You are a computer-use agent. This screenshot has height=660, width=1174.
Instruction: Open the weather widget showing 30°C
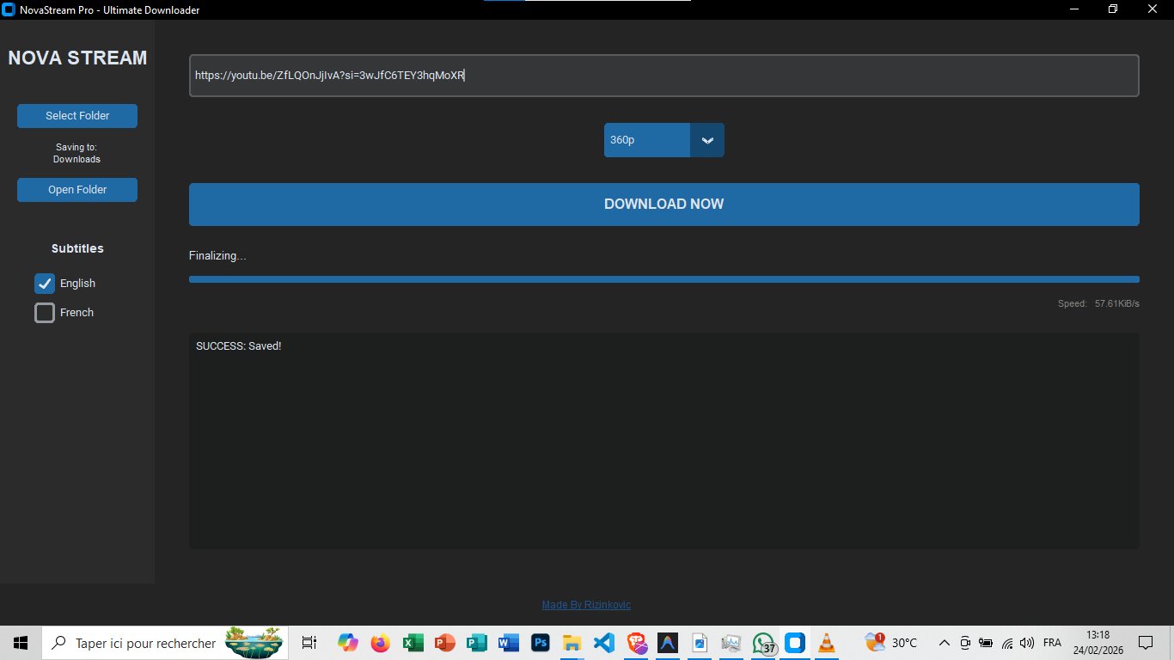[x=892, y=643]
